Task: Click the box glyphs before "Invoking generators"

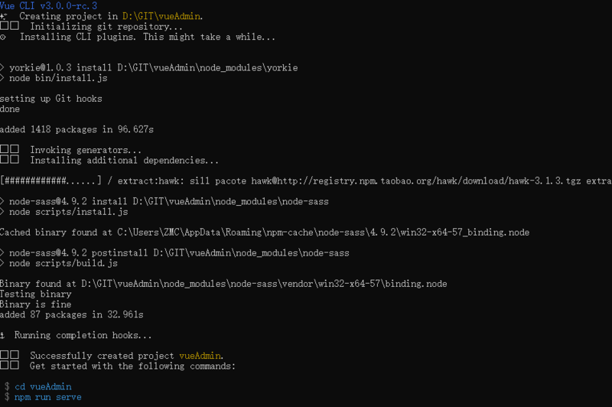Action: pos(10,150)
